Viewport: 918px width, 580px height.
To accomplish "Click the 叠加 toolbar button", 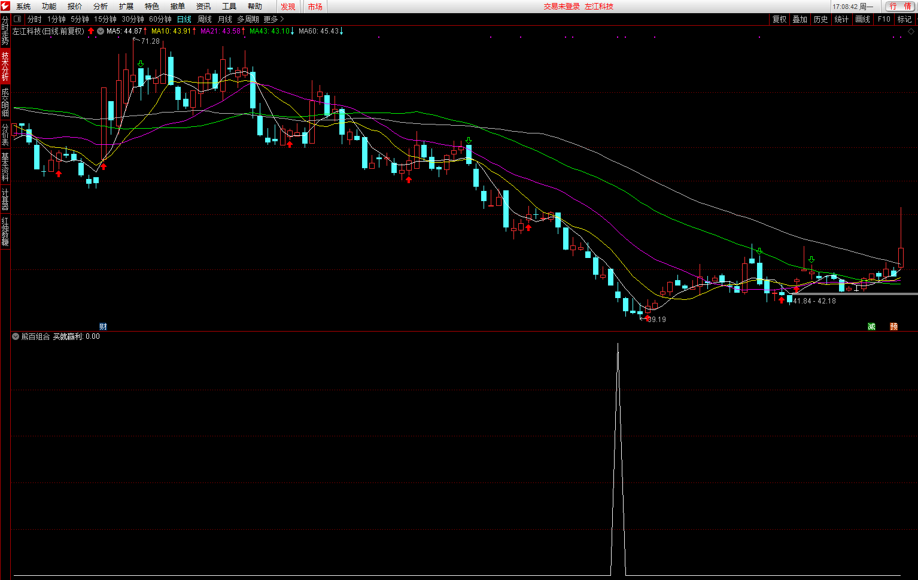I will tap(800, 19).
